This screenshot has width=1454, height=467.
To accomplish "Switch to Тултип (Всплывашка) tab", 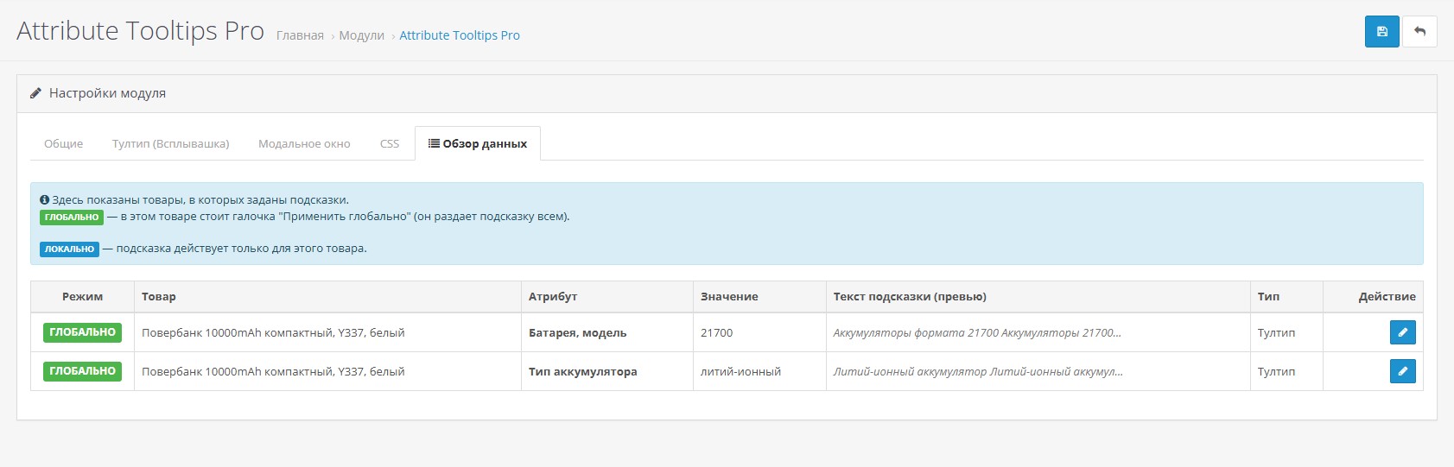I will coord(171,144).
